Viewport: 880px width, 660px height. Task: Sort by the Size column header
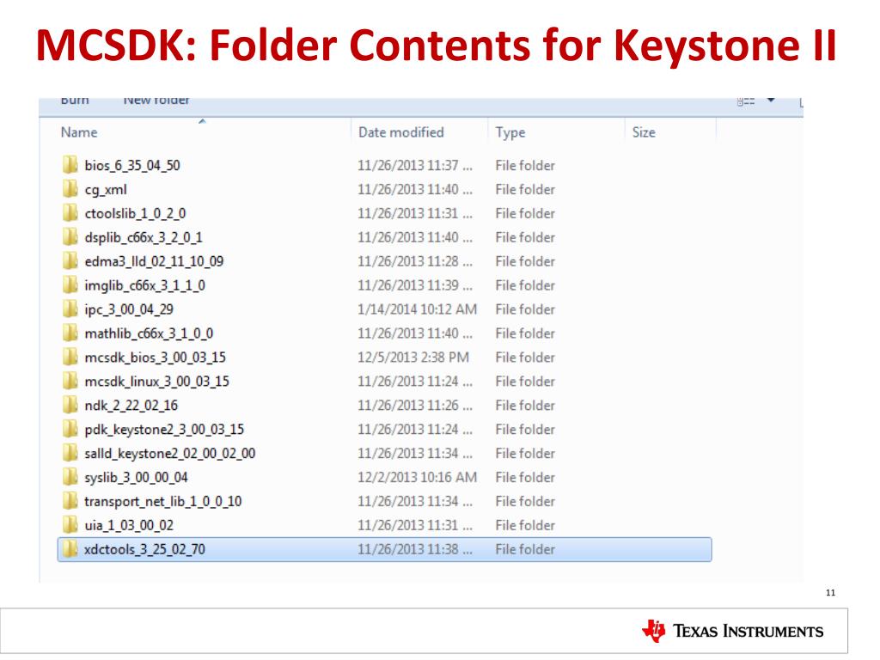pos(644,132)
